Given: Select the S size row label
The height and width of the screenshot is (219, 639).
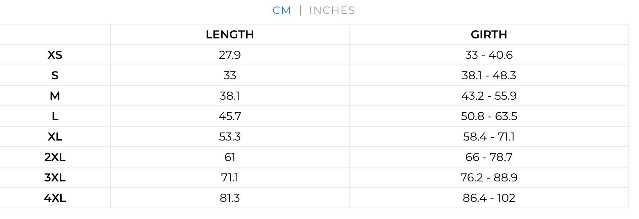Looking at the screenshot, I should point(55,76).
